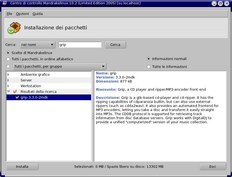Enable Tutte le informazioni option

[149, 67]
